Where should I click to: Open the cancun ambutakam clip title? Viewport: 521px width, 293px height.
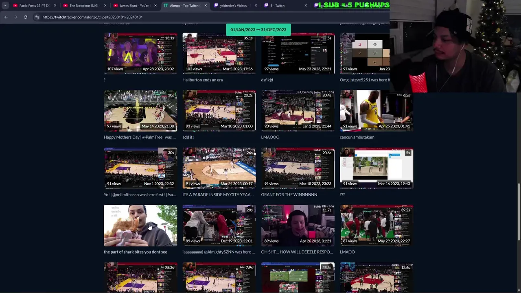pyautogui.click(x=357, y=138)
